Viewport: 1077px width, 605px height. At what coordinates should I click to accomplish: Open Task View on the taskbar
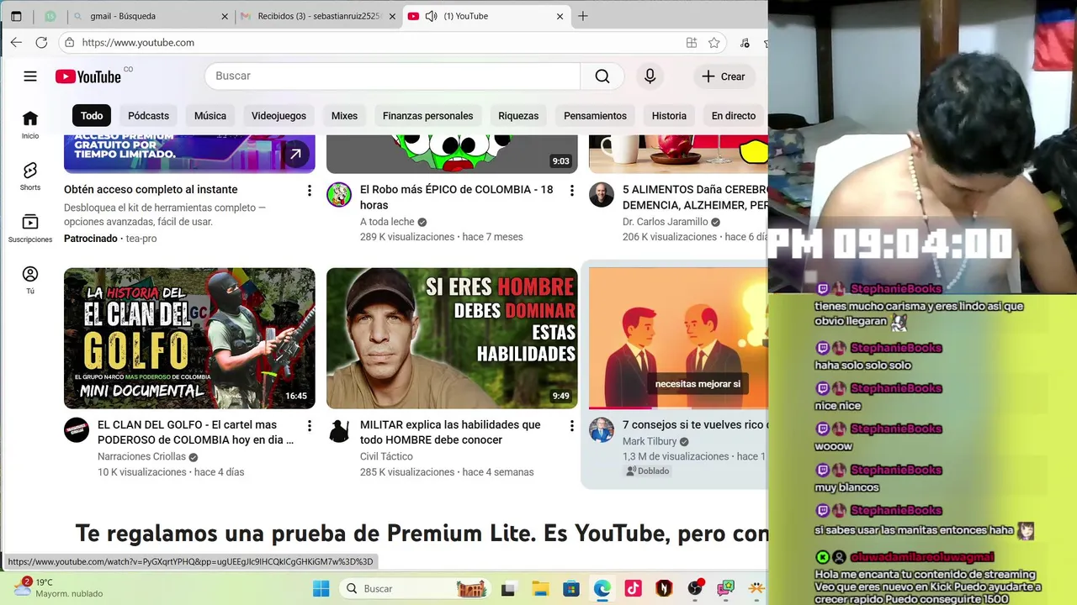tap(509, 588)
